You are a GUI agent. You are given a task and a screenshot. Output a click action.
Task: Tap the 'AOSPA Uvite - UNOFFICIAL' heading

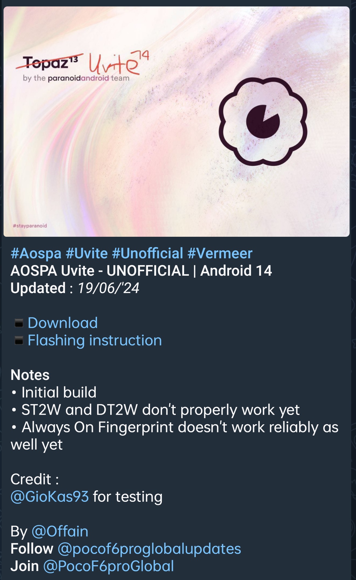pyautogui.click(x=100, y=271)
